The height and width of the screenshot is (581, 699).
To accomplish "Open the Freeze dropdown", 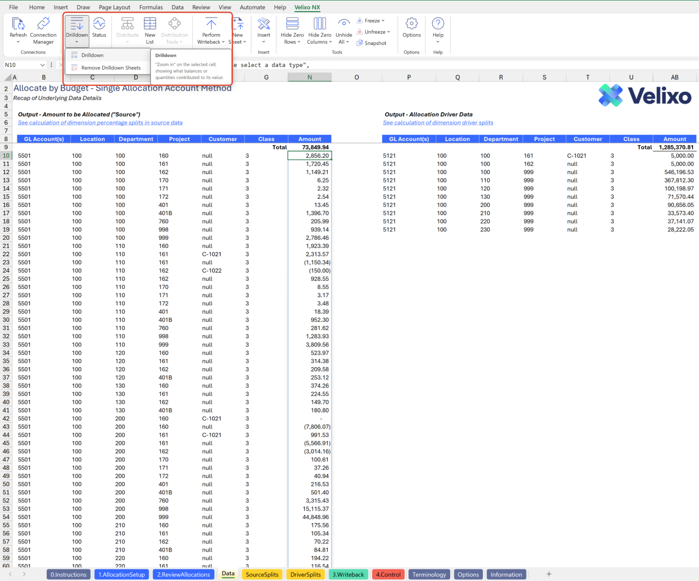I will [x=371, y=21].
